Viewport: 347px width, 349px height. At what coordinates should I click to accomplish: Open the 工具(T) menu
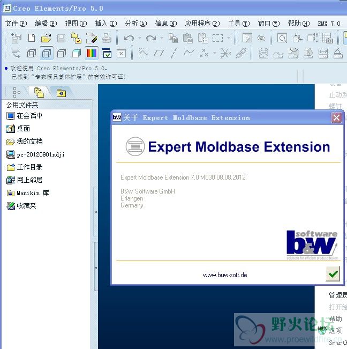239,24
